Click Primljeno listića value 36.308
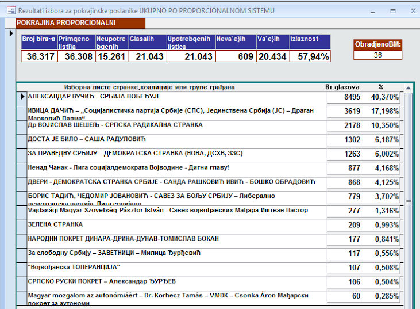Image resolution: width=420 pixels, height=309 pixels. [x=77, y=56]
